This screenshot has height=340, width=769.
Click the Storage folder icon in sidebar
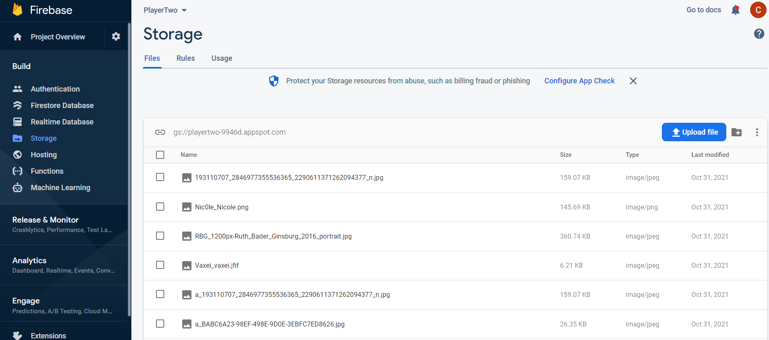pos(17,138)
